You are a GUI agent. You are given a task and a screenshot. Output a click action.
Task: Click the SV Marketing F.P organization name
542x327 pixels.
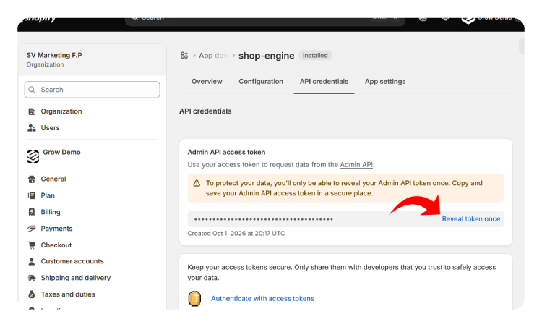54,56
